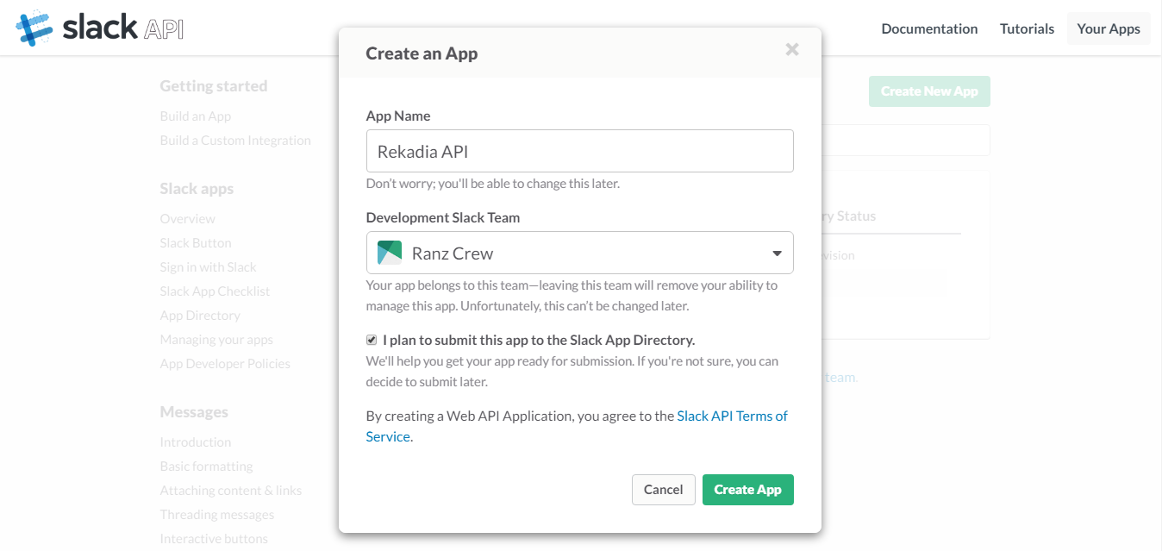Uncheck plan to submit to App Directory

tap(372, 340)
